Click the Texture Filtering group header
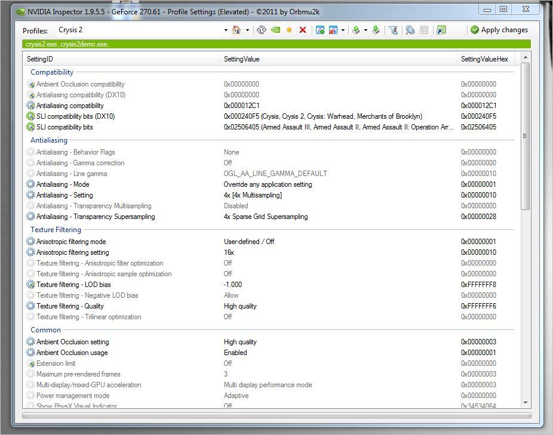This screenshot has height=435, width=553. point(56,230)
